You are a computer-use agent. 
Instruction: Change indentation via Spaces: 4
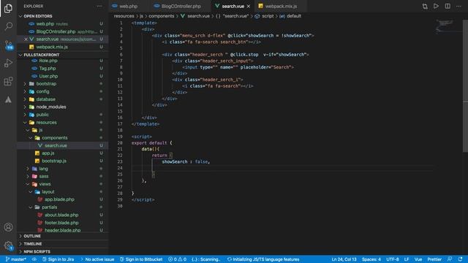tap(371, 259)
